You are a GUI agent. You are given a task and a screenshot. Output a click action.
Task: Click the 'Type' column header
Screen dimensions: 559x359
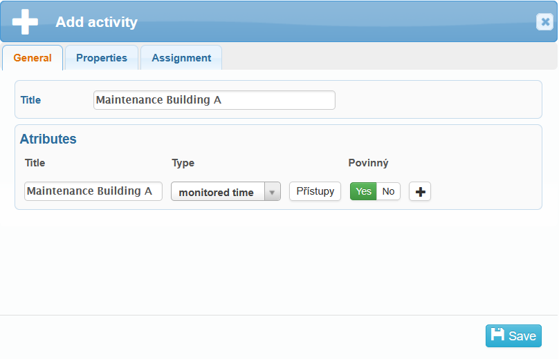point(183,163)
